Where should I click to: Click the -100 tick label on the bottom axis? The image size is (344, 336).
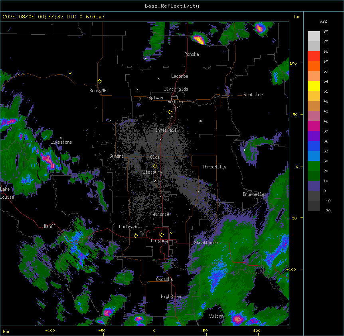tap(50, 330)
